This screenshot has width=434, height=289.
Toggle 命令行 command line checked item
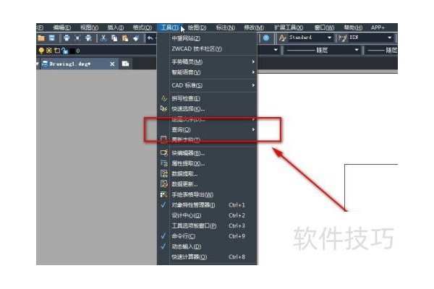point(207,236)
